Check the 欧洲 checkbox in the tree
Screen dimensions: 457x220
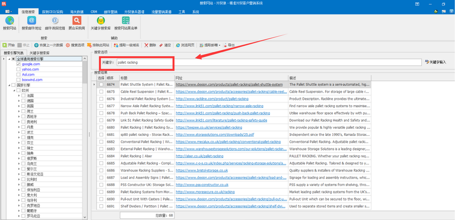(x=19, y=90)
